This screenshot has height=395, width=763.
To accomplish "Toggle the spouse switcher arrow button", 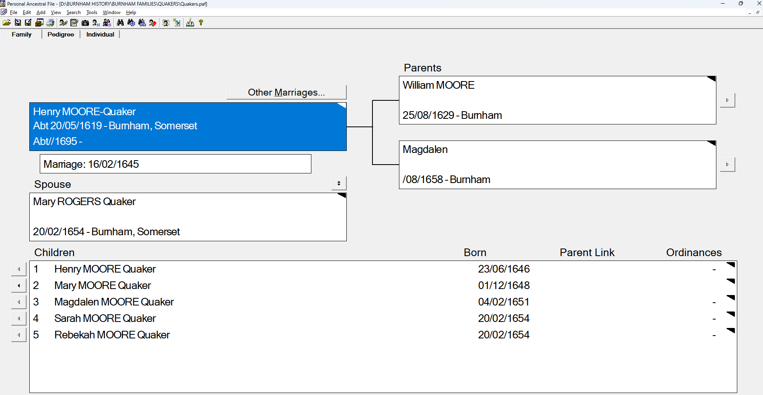I will [339, 183].
